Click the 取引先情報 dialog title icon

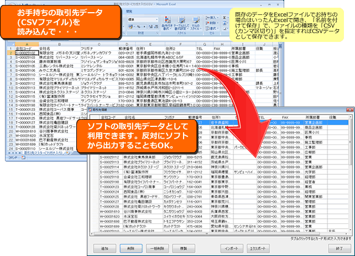90,110
